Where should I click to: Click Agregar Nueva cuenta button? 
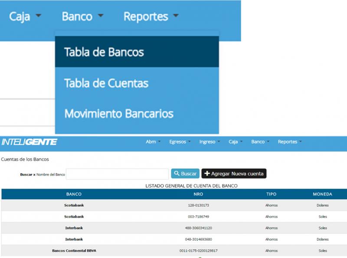(234, 174)
